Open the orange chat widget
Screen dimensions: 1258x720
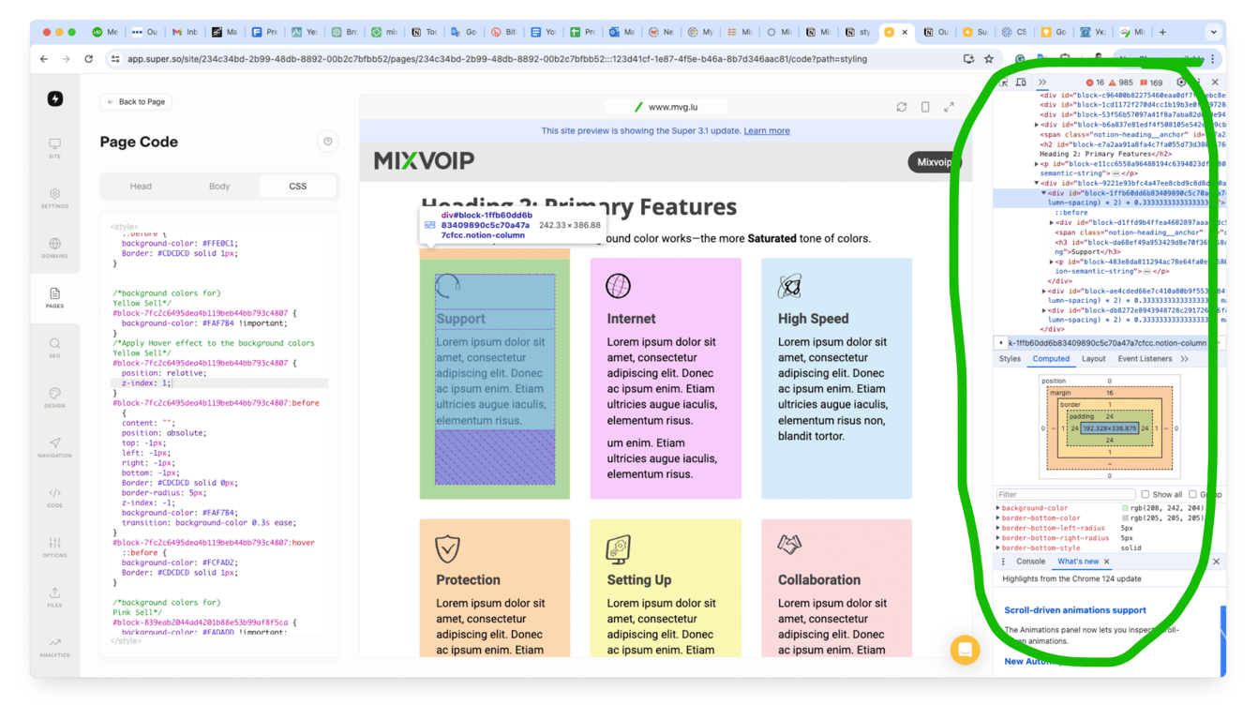965,650
